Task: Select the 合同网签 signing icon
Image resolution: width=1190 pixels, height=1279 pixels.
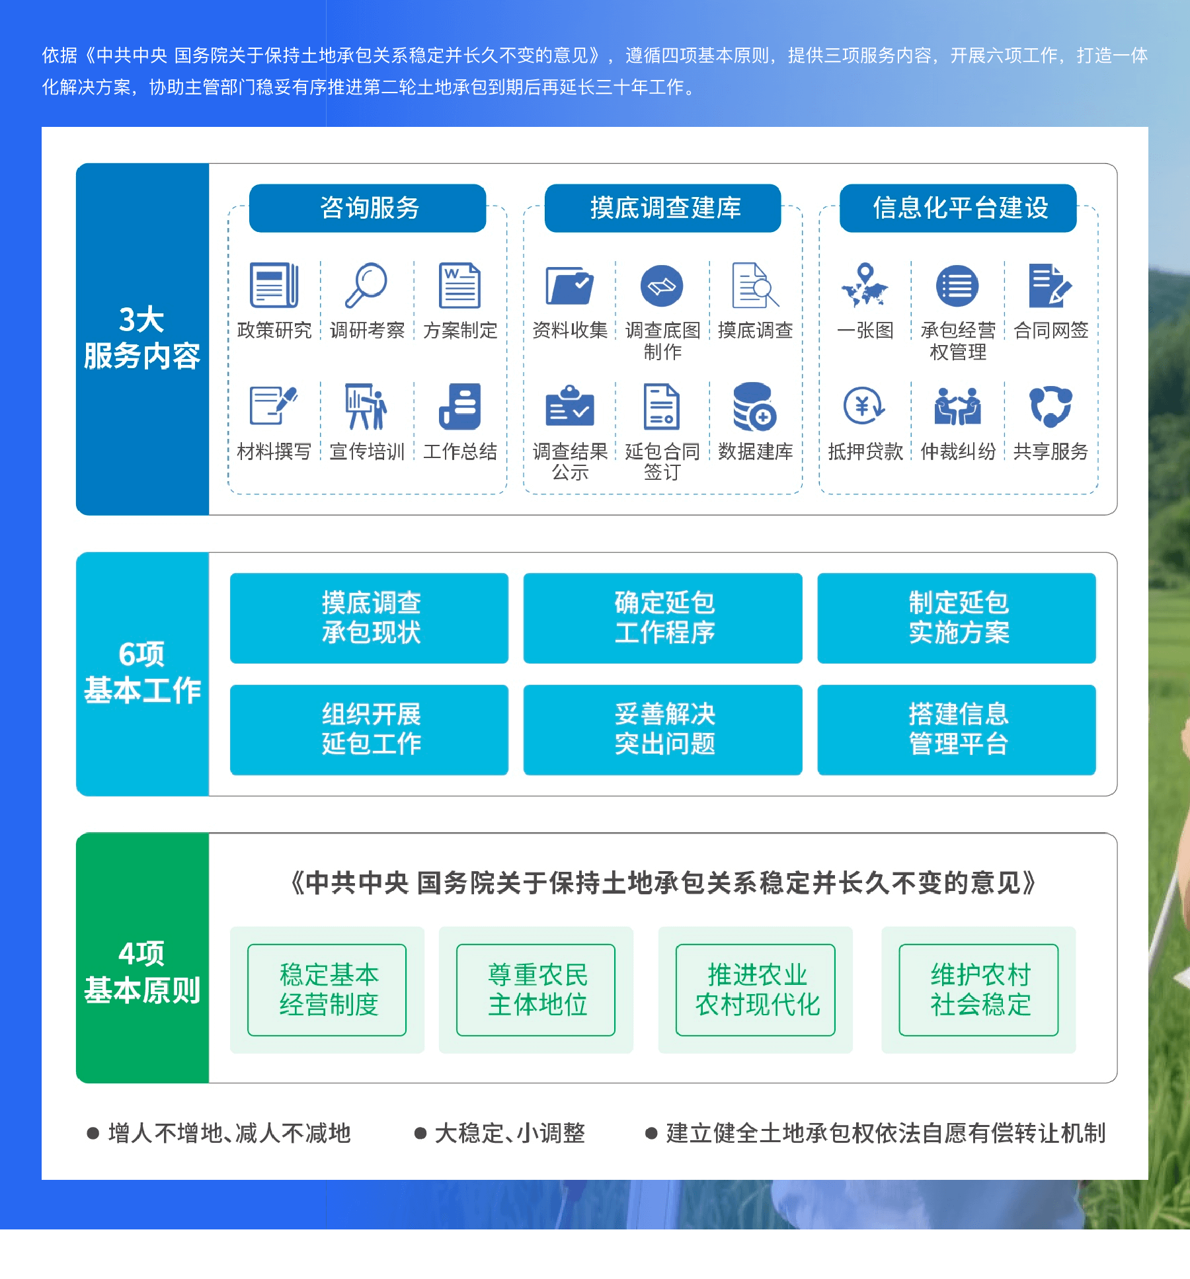Action: [x=1050, y=286]
